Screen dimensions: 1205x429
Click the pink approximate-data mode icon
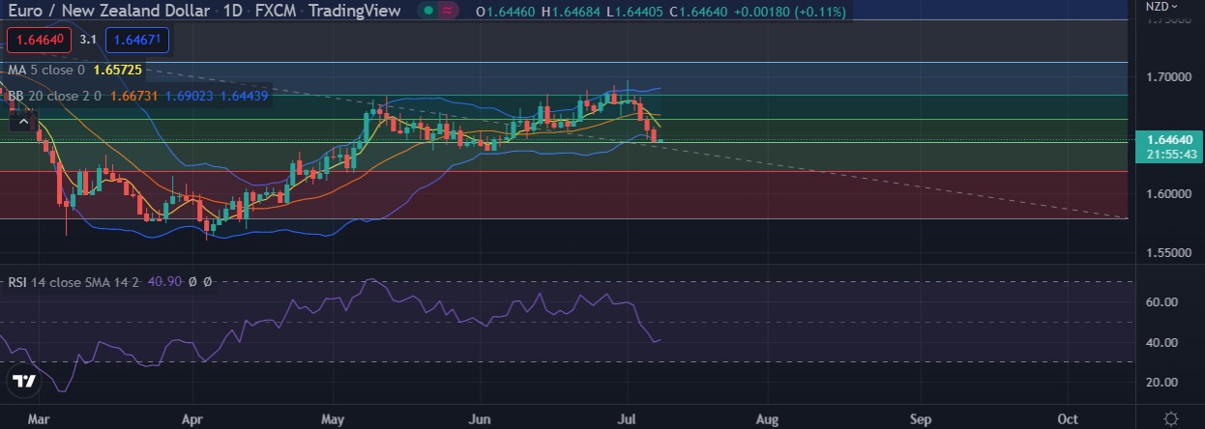(448, 12)
